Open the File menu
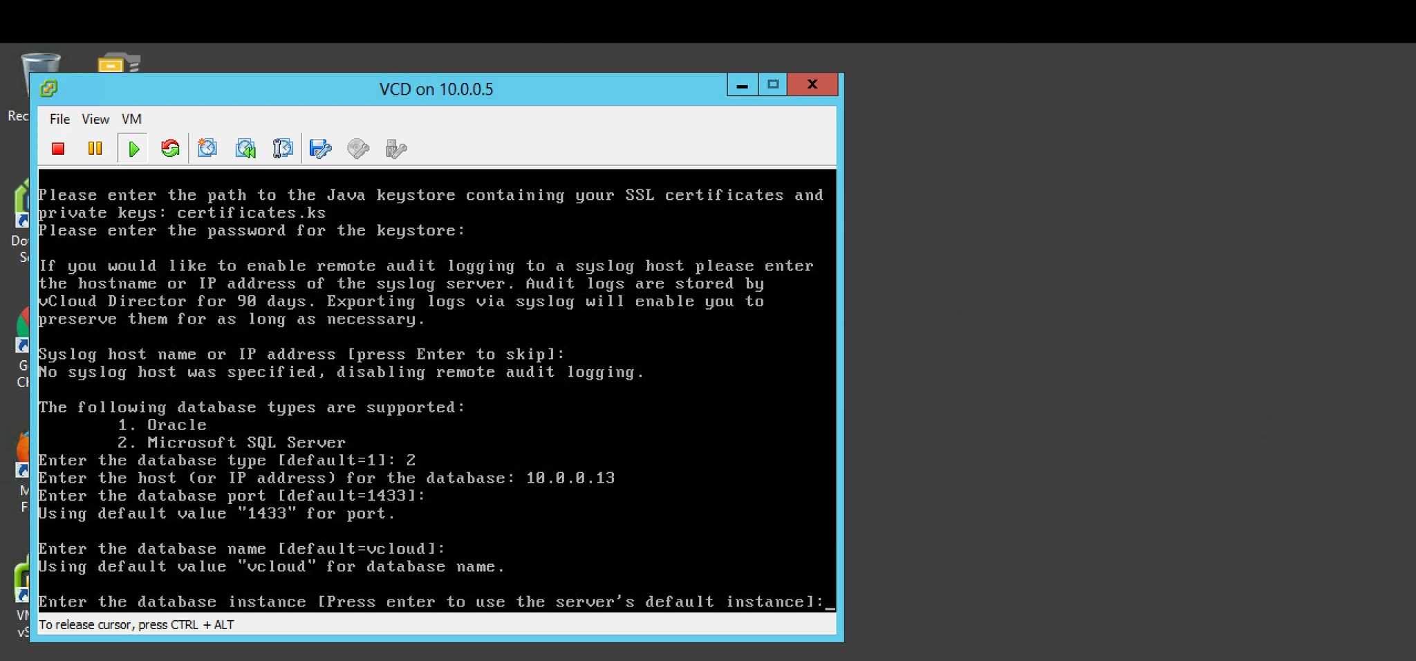This screenshot has width=1416, height=661. (x=59, y=119)
